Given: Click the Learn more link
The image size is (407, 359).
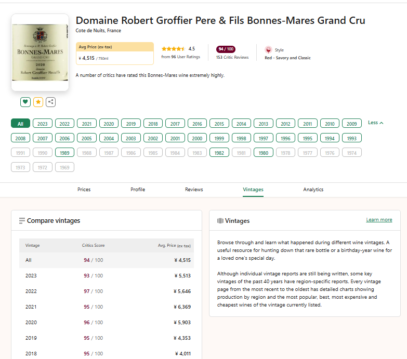Looking at the screenshot, I should (x=379, y=220).
